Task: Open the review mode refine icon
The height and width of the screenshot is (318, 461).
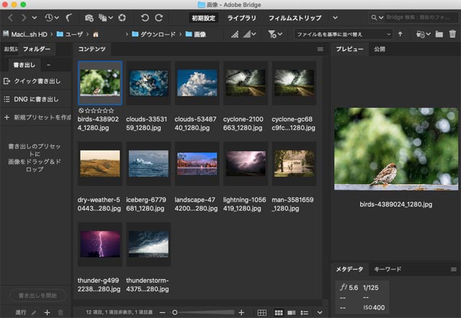Action: point(106,18)
